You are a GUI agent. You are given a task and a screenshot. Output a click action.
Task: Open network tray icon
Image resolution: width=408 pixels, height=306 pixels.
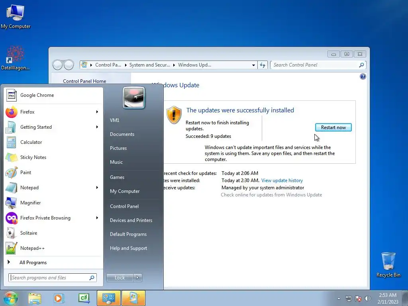pyautogui.click(x=348, y=298)
